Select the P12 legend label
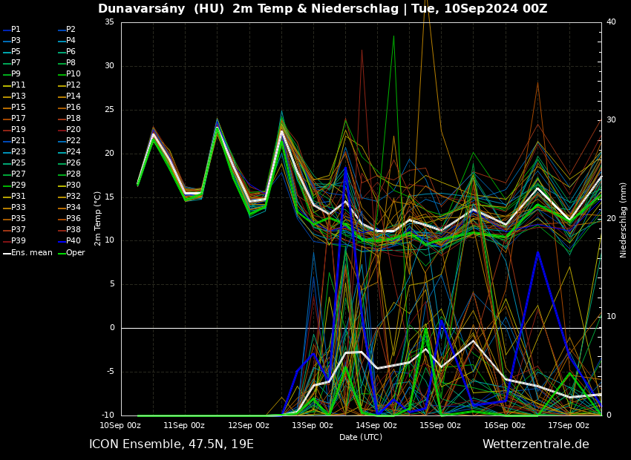 click(73, 85)
